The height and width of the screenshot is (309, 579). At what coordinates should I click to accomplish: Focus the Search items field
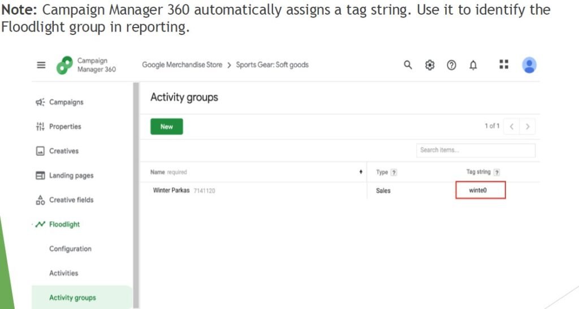pyautogui.click(x=476, y=150)
